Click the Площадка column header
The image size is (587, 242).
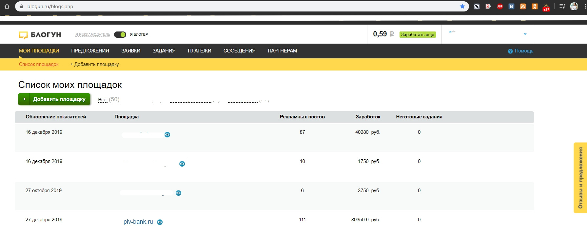127,117
